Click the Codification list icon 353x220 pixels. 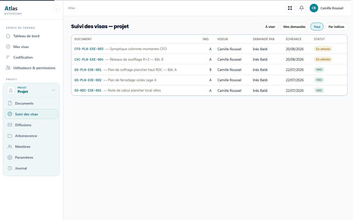coord(8,57)
